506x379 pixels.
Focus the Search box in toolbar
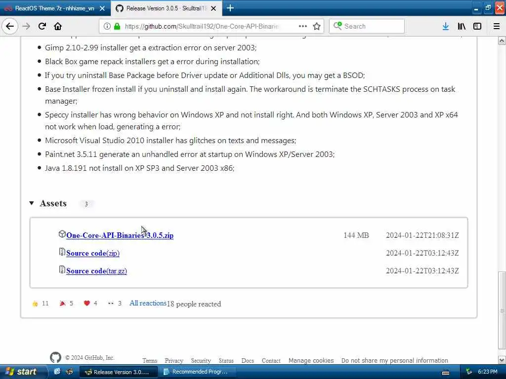coord(367,26)
